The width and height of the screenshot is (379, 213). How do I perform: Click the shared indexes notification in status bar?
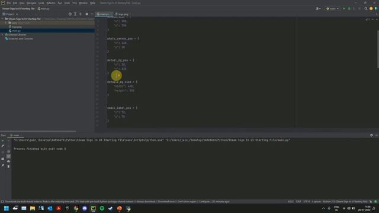click(x=117, y=202)
